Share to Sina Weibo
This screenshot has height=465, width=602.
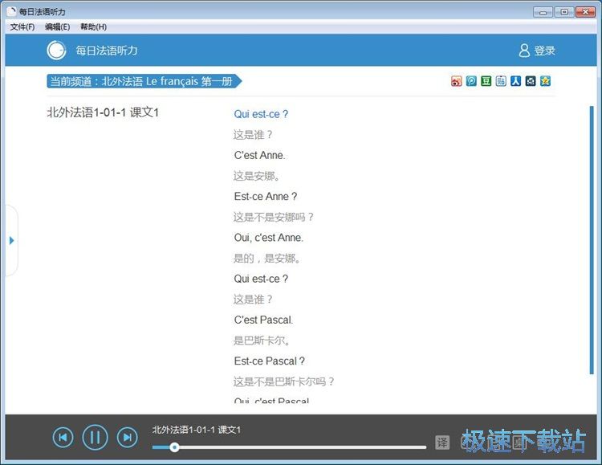[456, 81]
